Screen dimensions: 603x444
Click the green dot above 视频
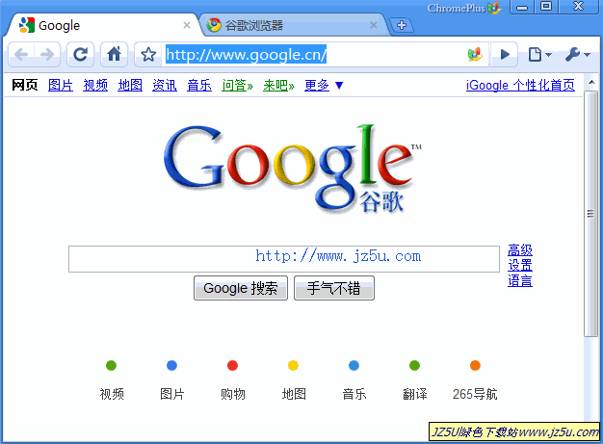[x=111, y=365]
